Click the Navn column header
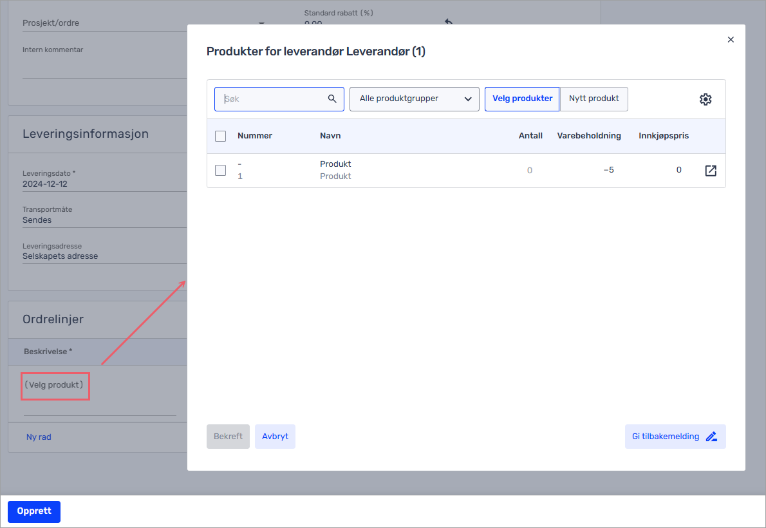Image resolution: width=766 pixels, height=528 pixels. (x=330, y=136)
